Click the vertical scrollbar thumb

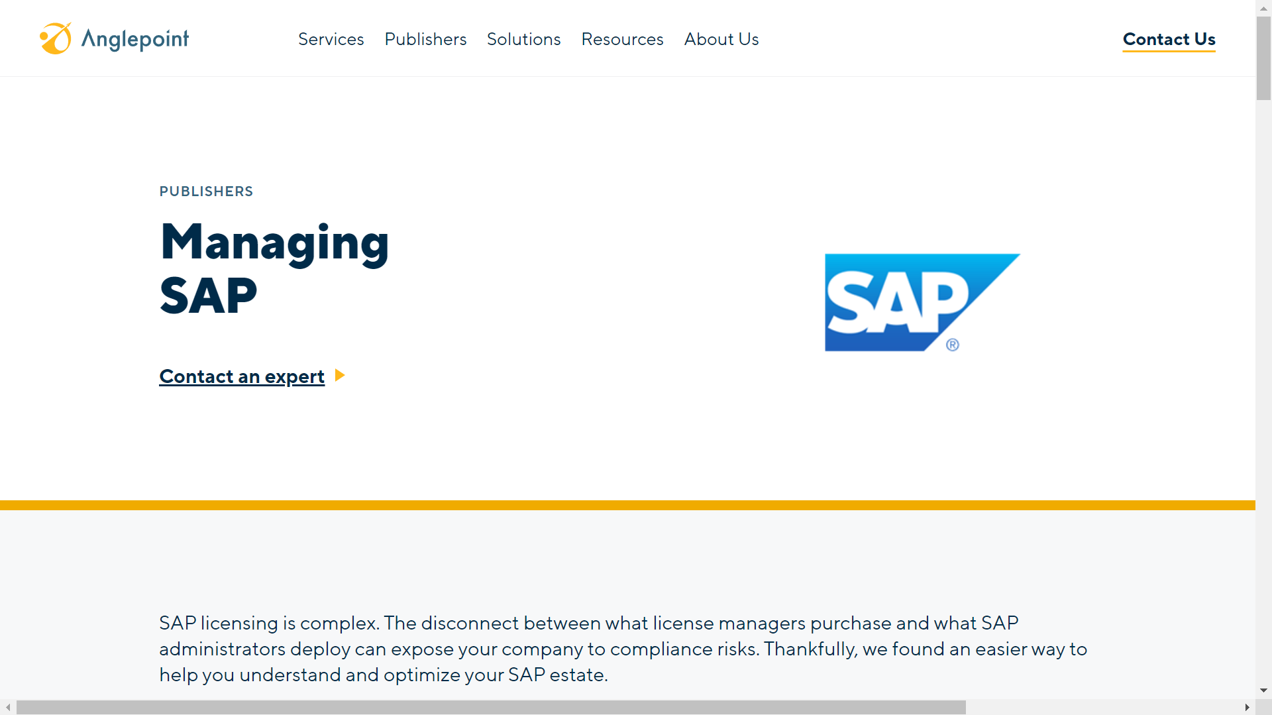tap(1263, 58)
